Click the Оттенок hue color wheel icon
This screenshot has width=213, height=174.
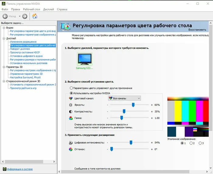71,149
